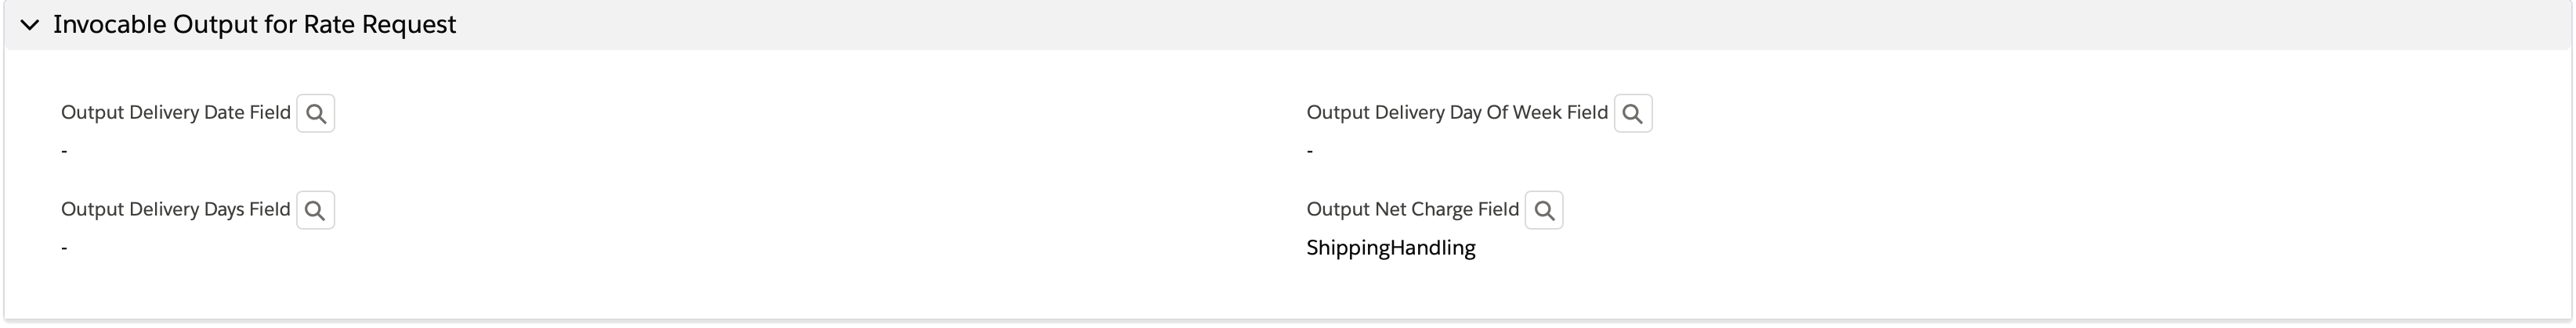The image size is (2576, 328).
Task: Select the ShippingHandling field value
Action: (1390, 248)
